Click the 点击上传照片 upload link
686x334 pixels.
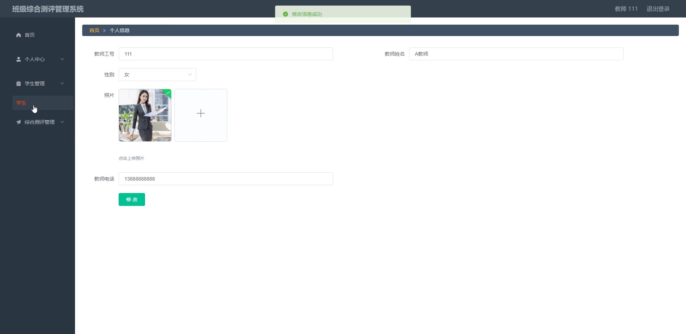(x=131, y=158)
